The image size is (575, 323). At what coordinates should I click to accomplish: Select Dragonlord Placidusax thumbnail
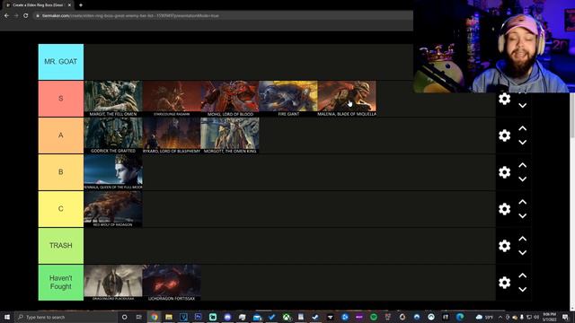pyautogui.click(x=113, y=283)
